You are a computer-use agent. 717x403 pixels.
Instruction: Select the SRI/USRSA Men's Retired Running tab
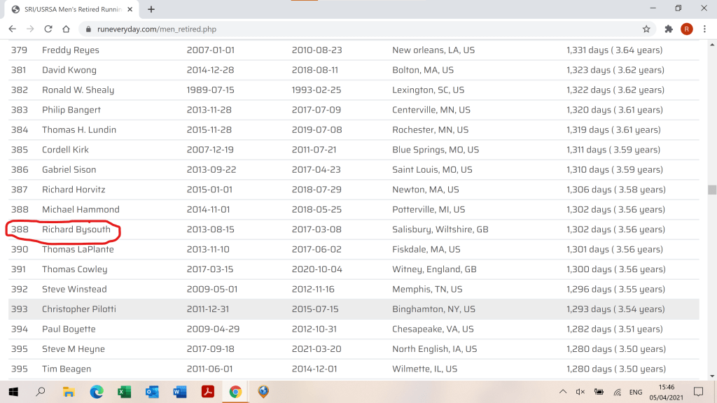pyautogui.click(x=70, y=9)
